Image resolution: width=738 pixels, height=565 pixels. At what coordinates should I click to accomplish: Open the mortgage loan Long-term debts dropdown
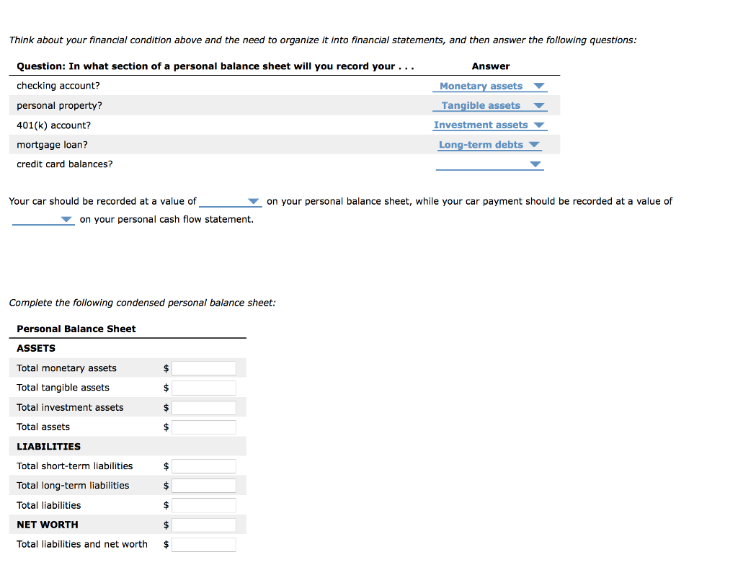click(x=489, y=145)
